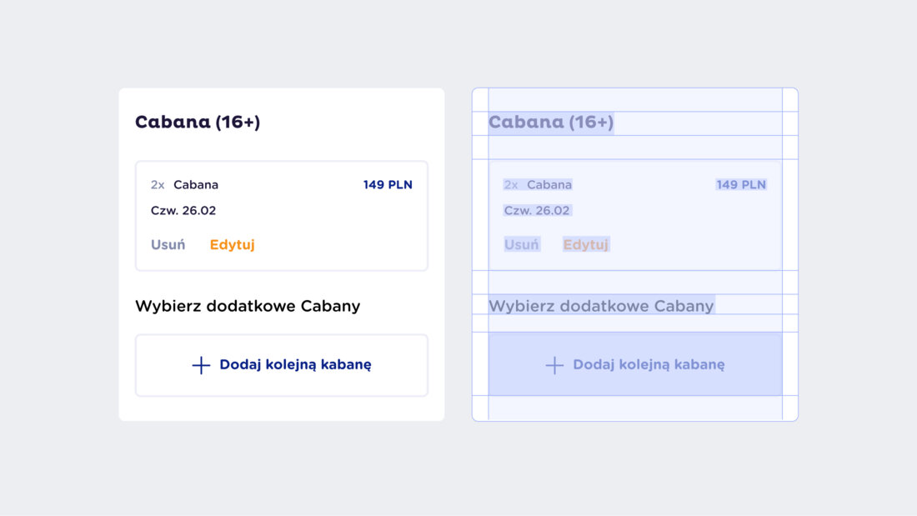
Task: Click the 'Wybierz dodatkowe Cabany' heading in the white card
Action: tap(248, 306)
